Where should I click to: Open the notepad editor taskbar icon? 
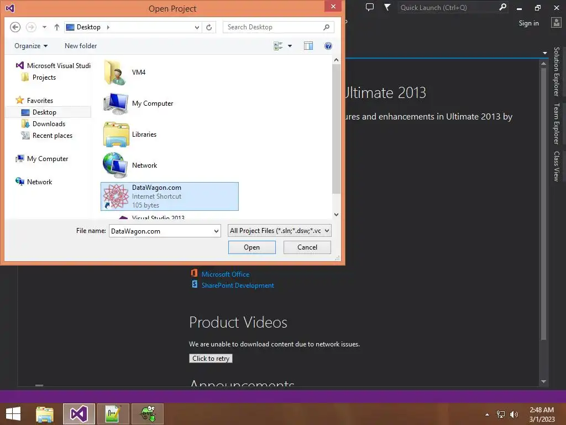(x=113, y=414)
